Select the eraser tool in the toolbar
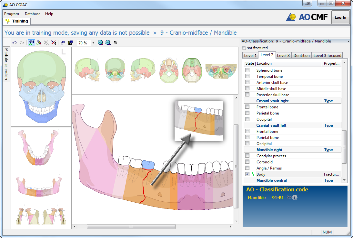Screen dimensions: 353x238 pyautogui.click(x=46, y=42)
